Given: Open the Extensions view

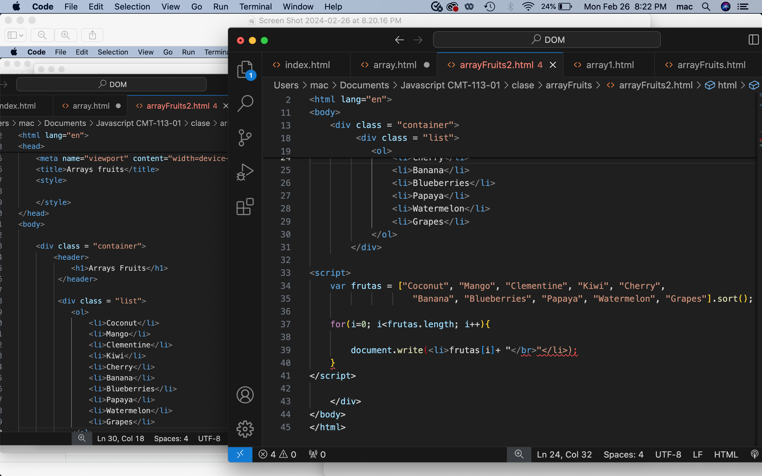Looking at the screenshot, I should (245, 206).
